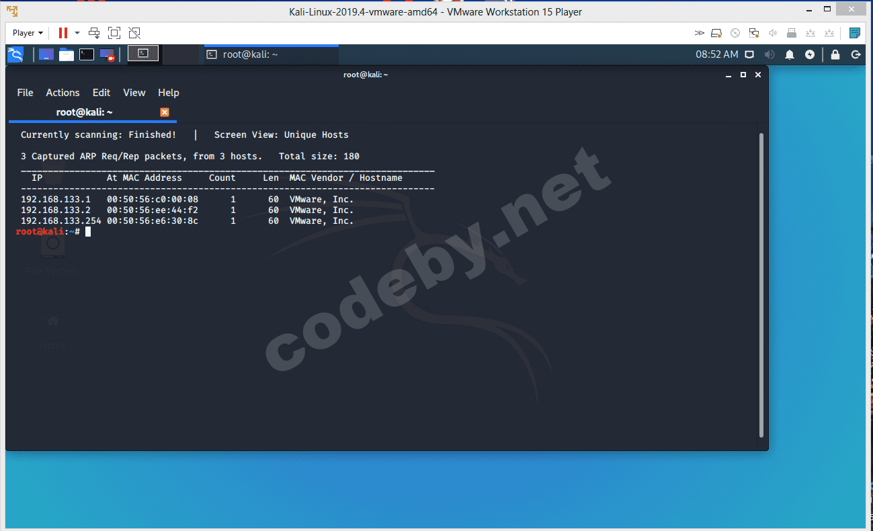Click the 'Count' column header
The image size is (873, 531).
point(222,178)
